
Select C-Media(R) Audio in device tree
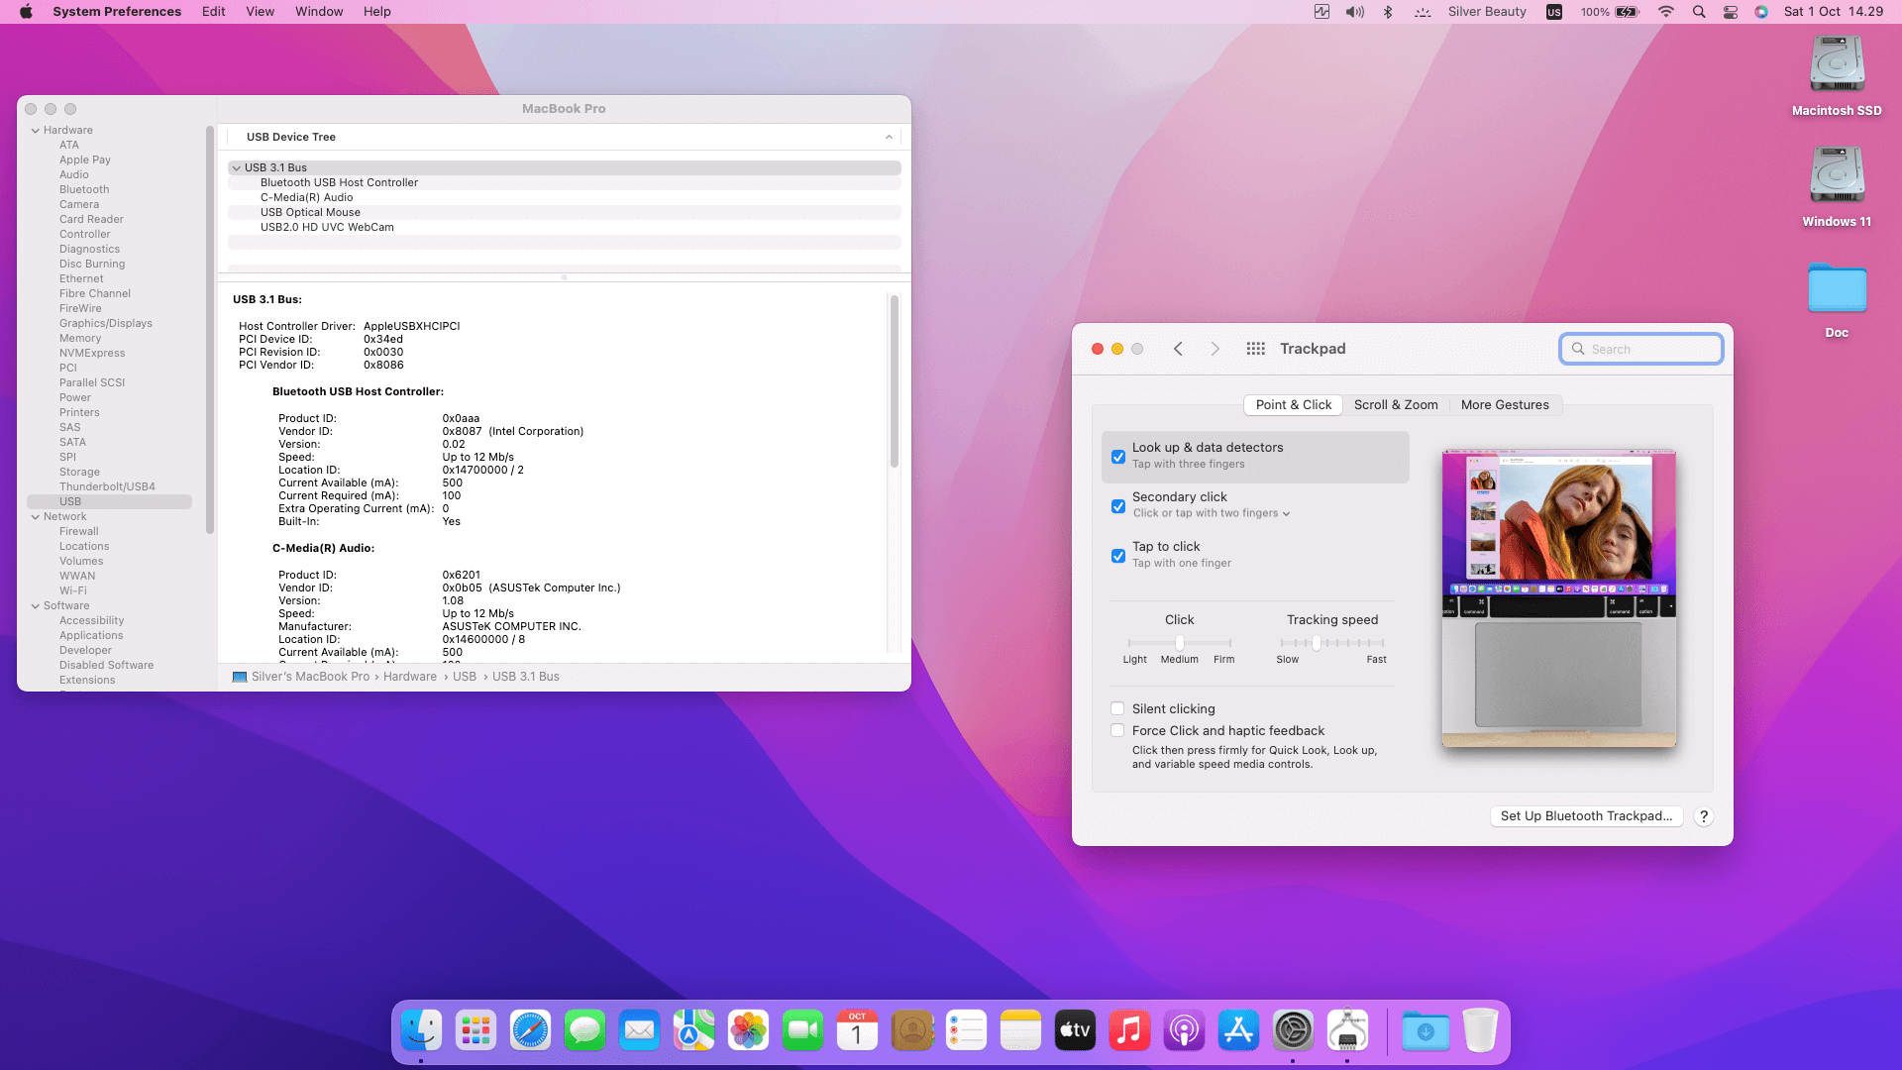click(x=306, y=198)
